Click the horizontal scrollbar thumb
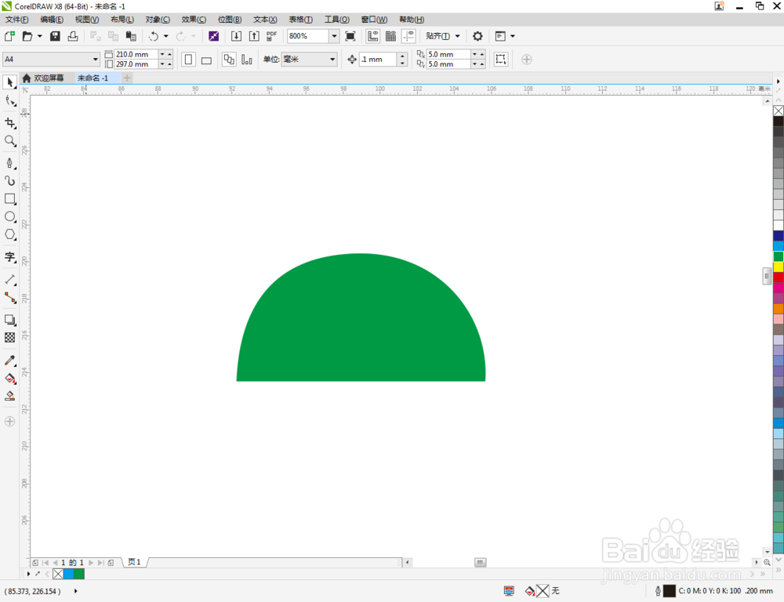784x602 pixels. (x=480, y=563)
